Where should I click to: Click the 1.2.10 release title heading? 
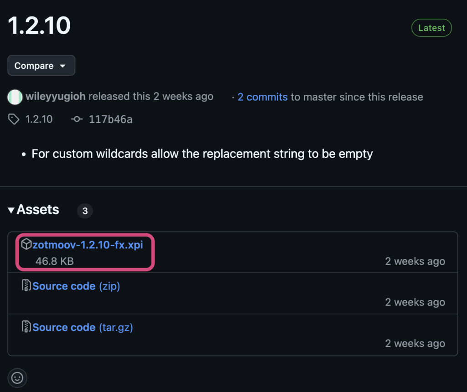pyautogui.click(x=40, y=26)
